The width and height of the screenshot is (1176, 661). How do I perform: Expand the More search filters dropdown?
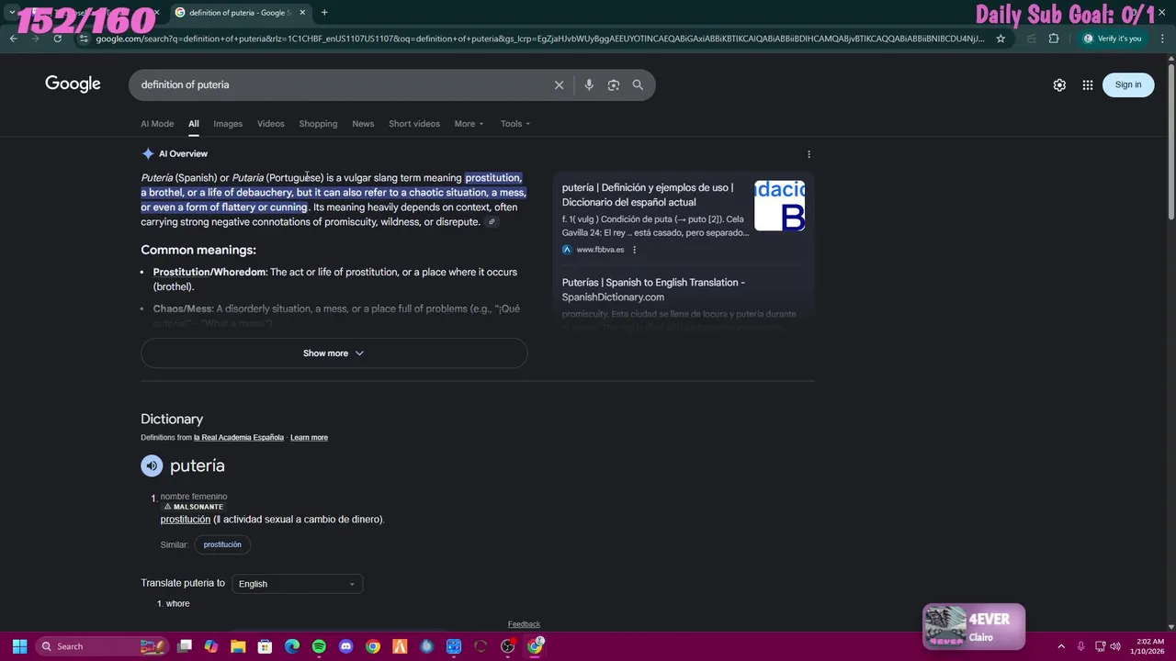point(469,124)
